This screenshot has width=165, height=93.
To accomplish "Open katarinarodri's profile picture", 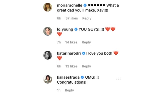I will [x=48, y=55].
